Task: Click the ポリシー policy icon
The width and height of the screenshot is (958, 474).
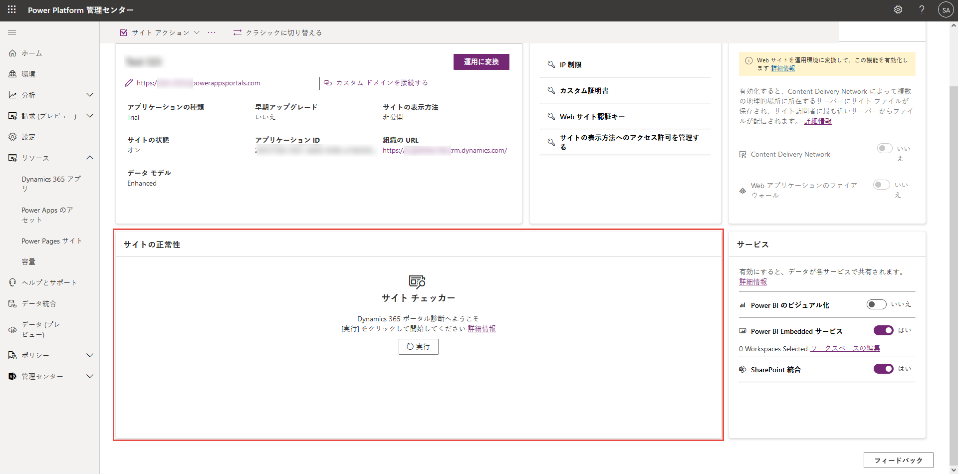Action: click(12, 355)
